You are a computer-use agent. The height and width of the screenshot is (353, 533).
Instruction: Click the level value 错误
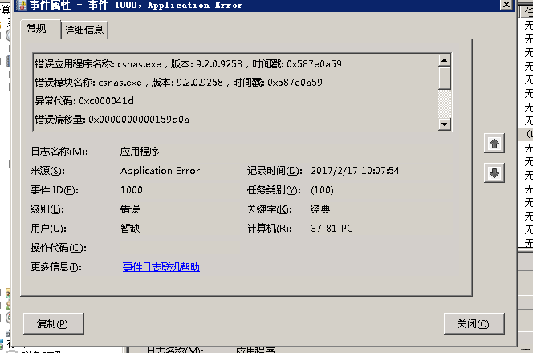pyautogui.click(x=130, y=209)
